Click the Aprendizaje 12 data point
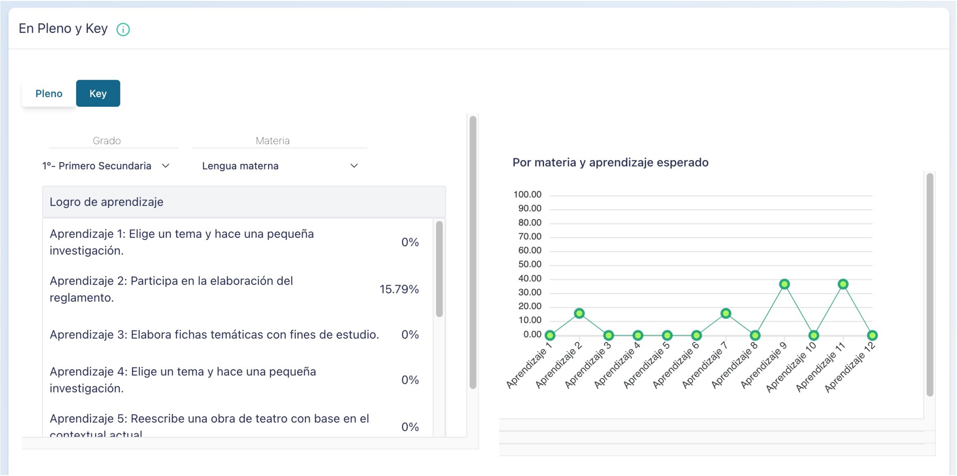957x476 pixels. point(872,335)
